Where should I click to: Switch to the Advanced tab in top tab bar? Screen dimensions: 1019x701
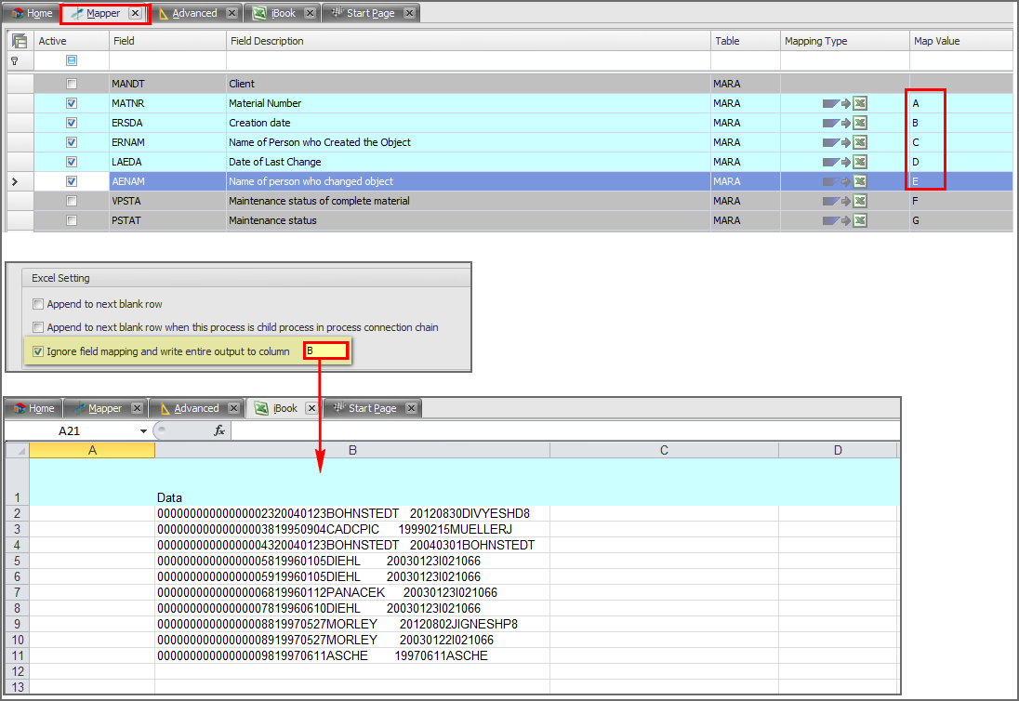coord(194,14)
